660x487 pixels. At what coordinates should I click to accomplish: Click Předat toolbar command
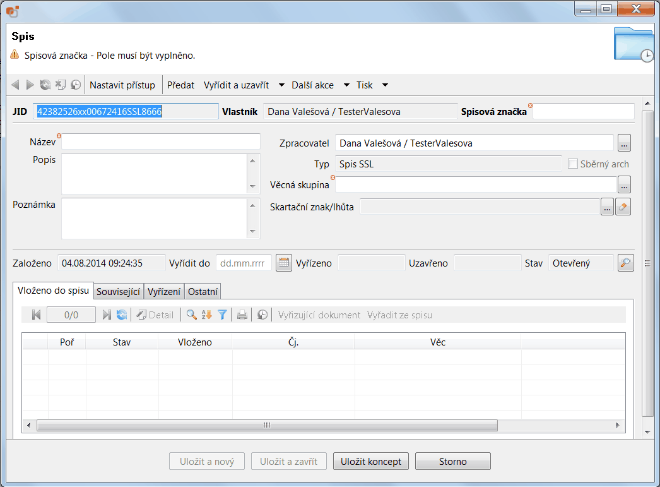click(180, 85)
